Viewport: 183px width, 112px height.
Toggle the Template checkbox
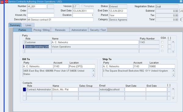(82, 6)
